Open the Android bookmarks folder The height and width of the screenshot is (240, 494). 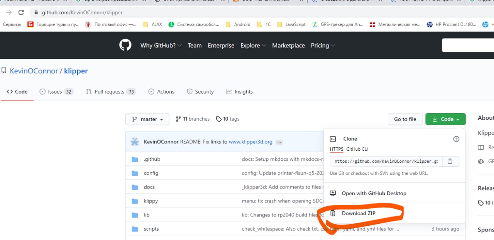(x=238, y=24)
